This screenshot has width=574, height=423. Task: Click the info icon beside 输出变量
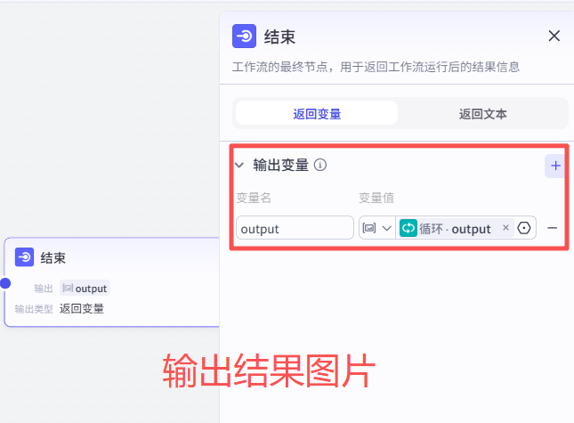click(x=320, y=165)
